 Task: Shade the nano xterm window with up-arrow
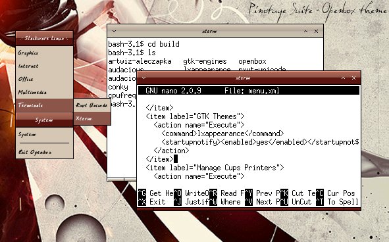point(343,78)
